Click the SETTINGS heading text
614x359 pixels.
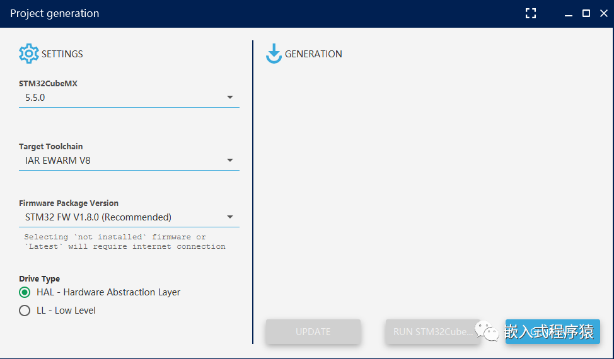62,54
